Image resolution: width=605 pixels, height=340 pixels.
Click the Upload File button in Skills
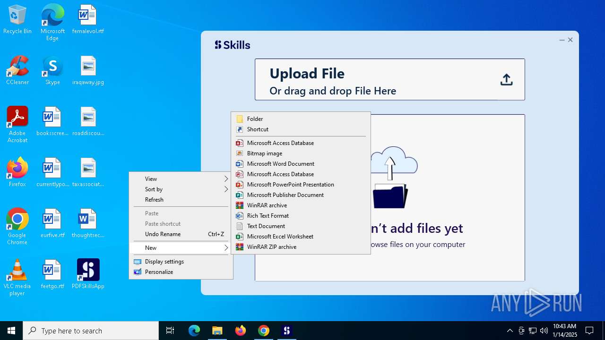pos(389,79)
